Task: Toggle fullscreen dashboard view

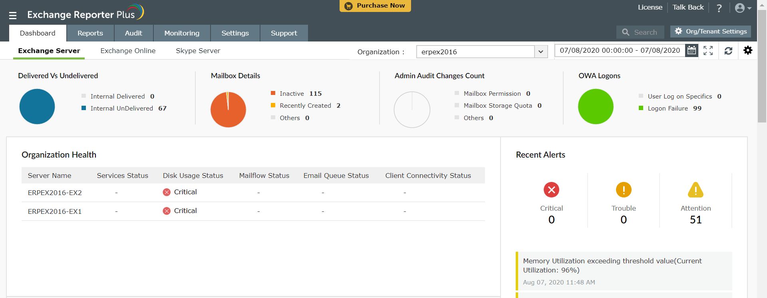Action: [x=708, y=51]
